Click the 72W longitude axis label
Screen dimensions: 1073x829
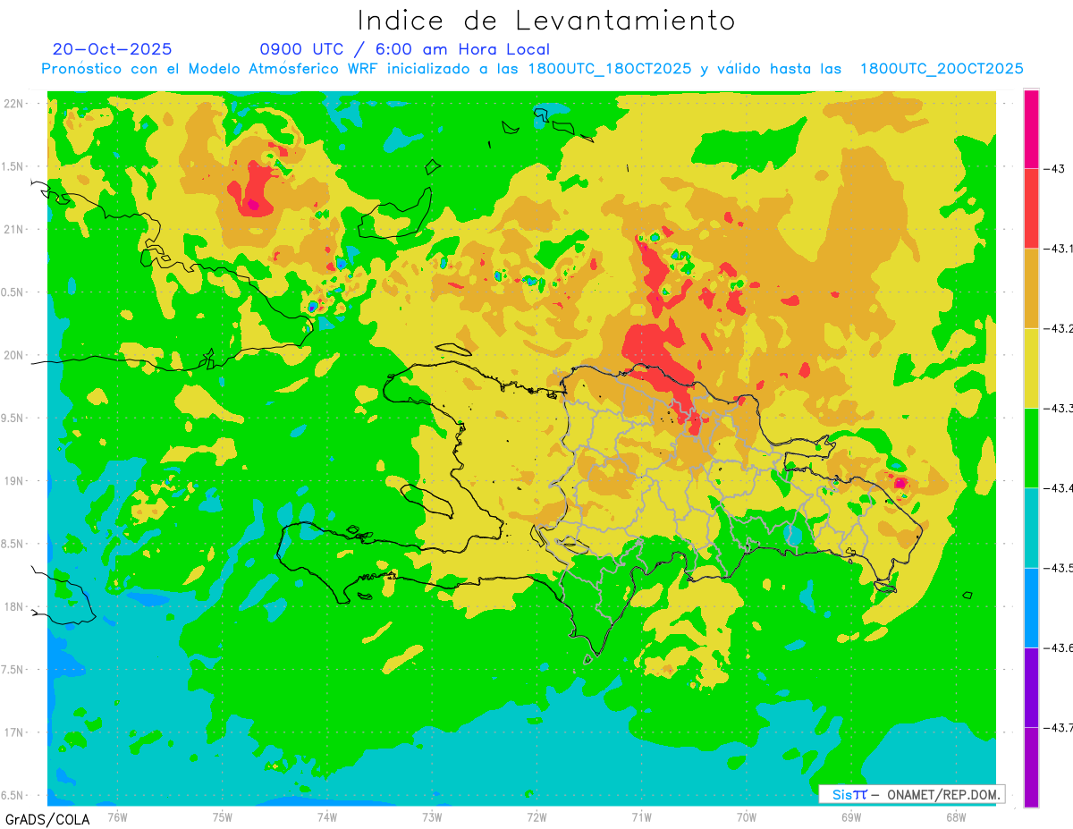coord(536,816)
